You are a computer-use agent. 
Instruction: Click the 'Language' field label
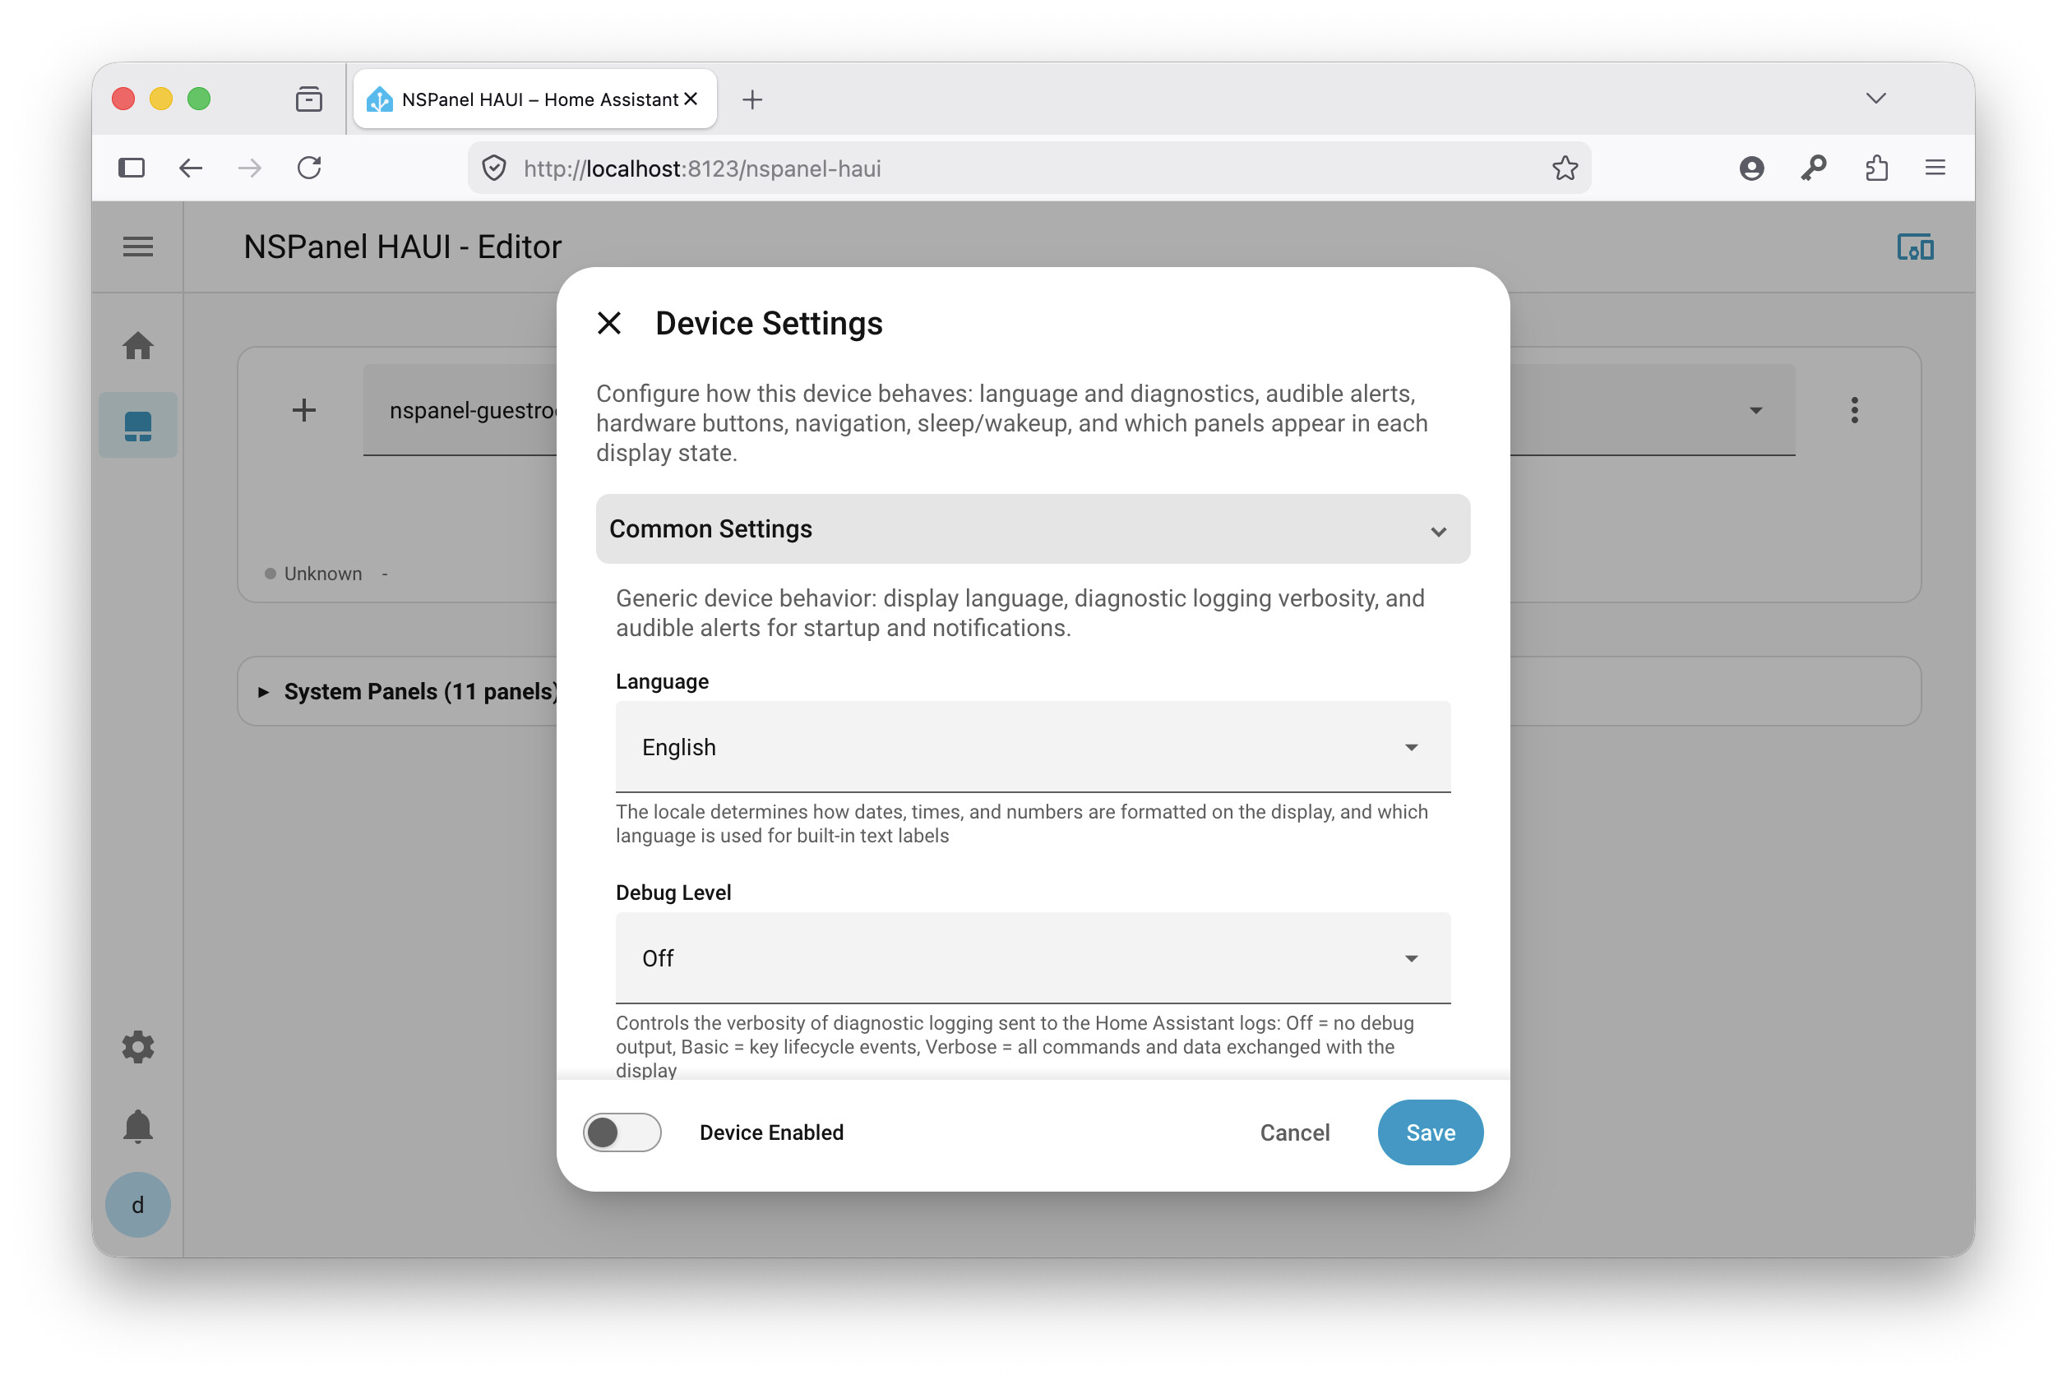[662, 681]
